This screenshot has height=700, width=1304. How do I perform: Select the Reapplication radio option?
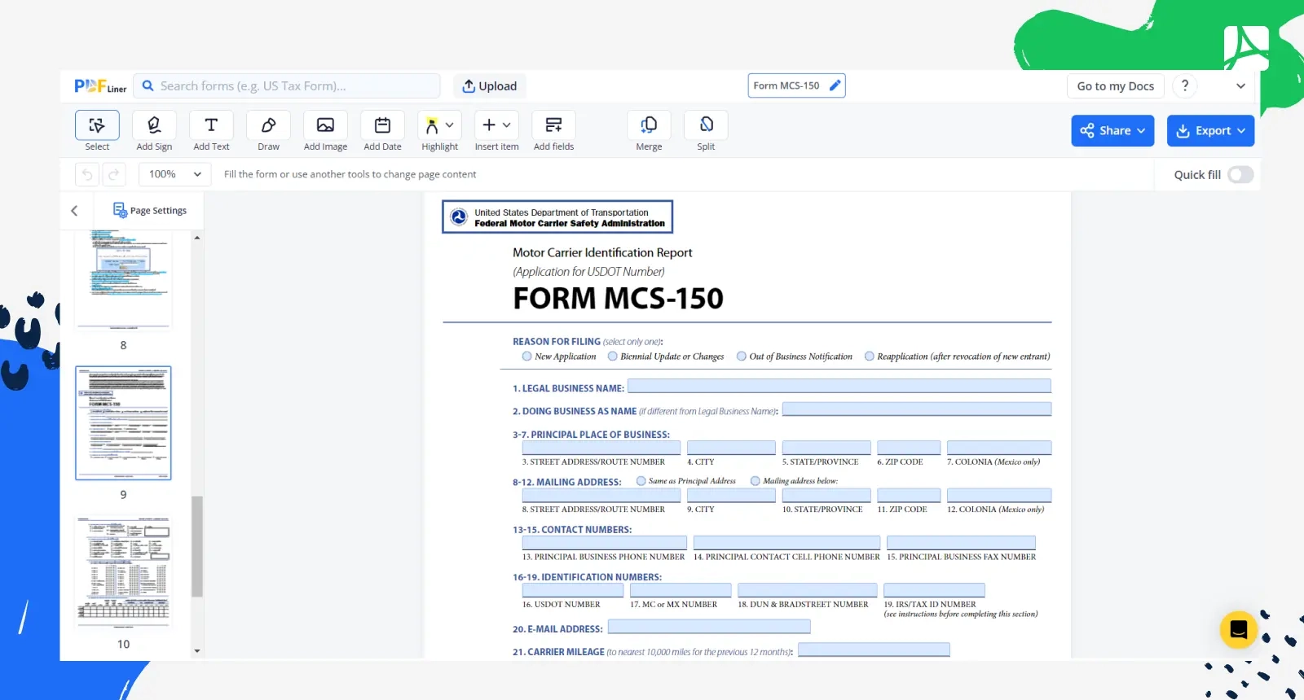coord(869,357)
